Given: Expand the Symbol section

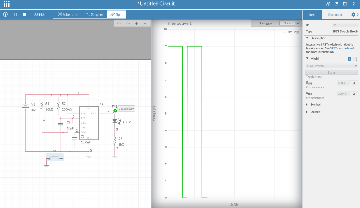Looking at the screenshot, I should 315,105.
